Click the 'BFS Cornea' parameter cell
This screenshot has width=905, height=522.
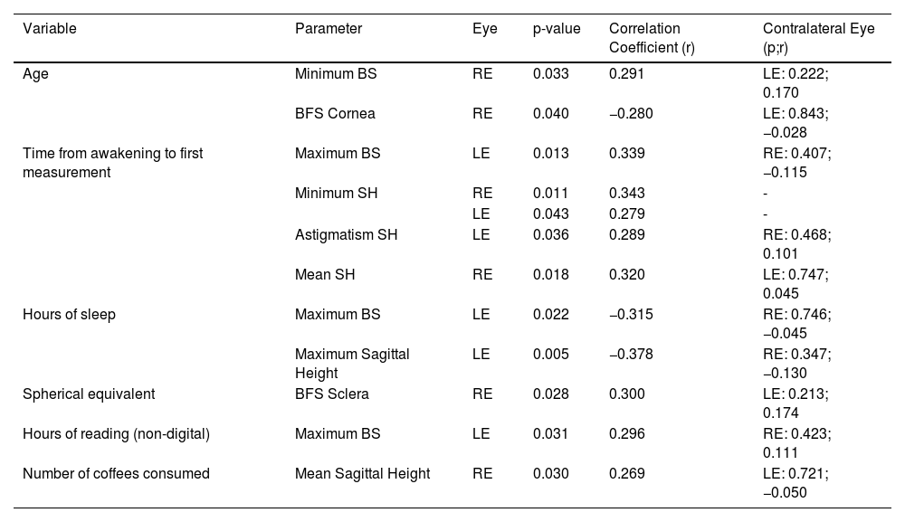(335, 114)
